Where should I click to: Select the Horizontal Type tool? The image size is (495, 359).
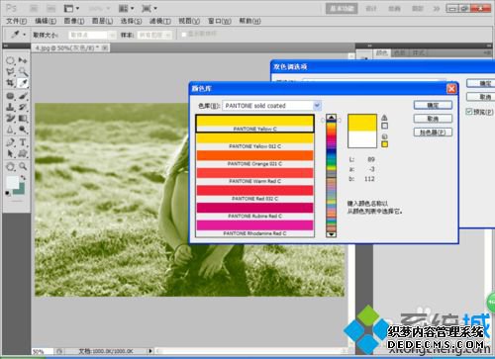click(x=23, y=142)
